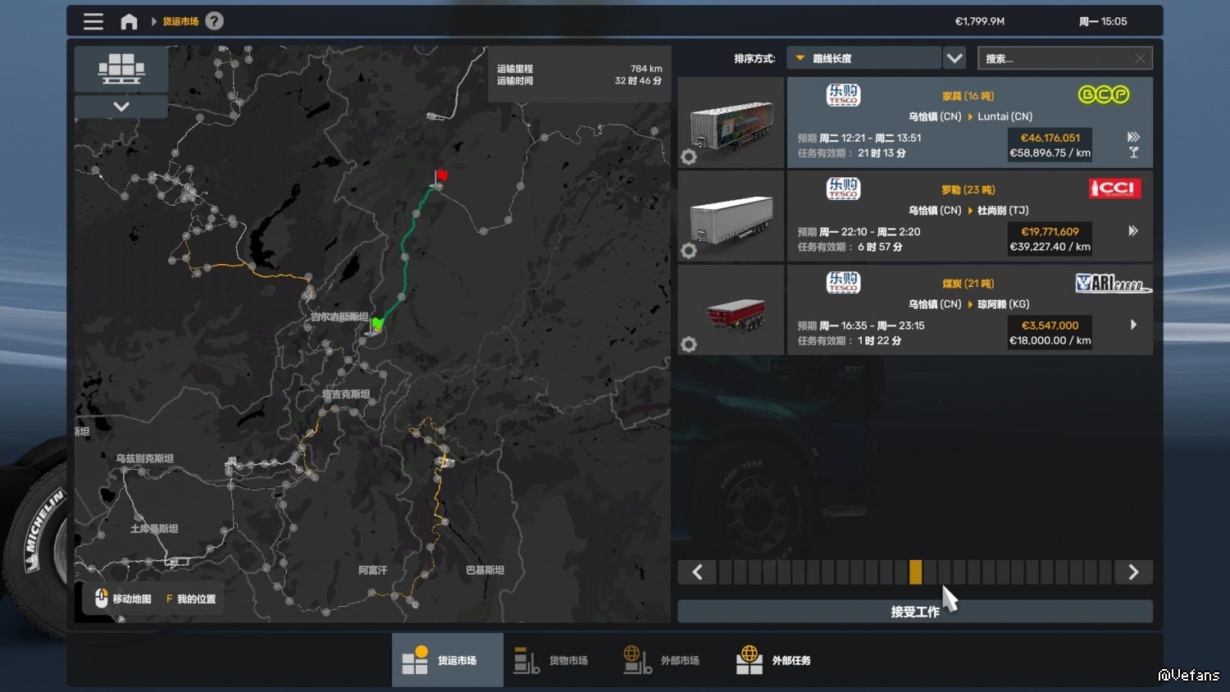
Task: Click the €46,176,051 payout value
Action: pyautogui.click(x=1050, y=138)
